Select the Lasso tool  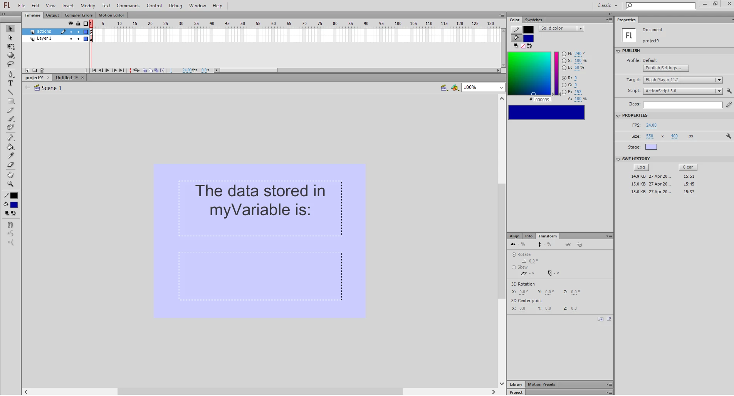tap(10, 64)
